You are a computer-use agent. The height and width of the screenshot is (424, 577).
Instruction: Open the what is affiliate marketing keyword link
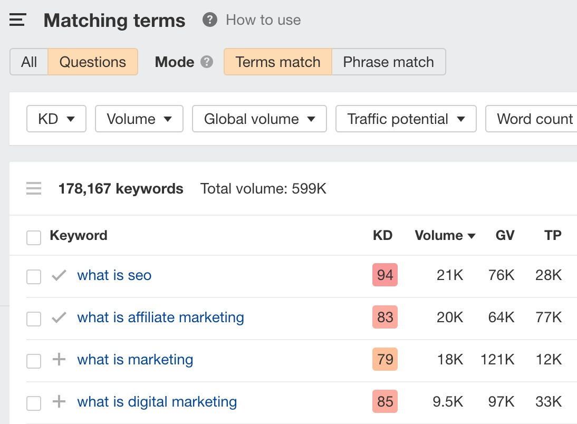160,317
